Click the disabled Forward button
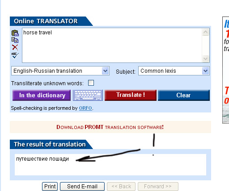 (x=158, y=187)
